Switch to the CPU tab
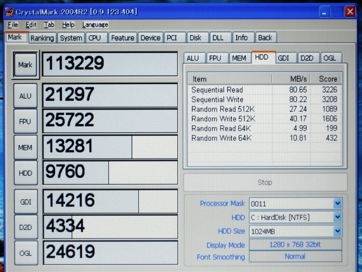 (97, 38)
